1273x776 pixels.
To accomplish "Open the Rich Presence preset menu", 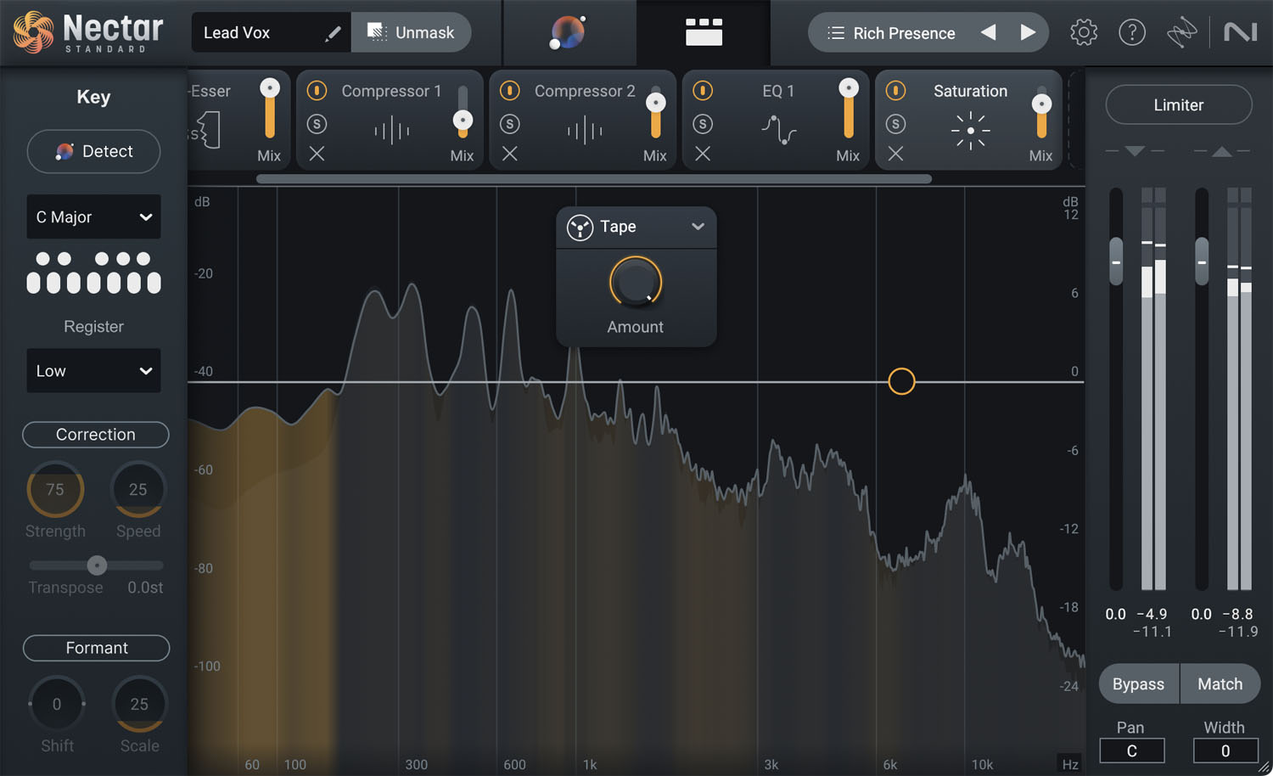I will pos(890,33).
